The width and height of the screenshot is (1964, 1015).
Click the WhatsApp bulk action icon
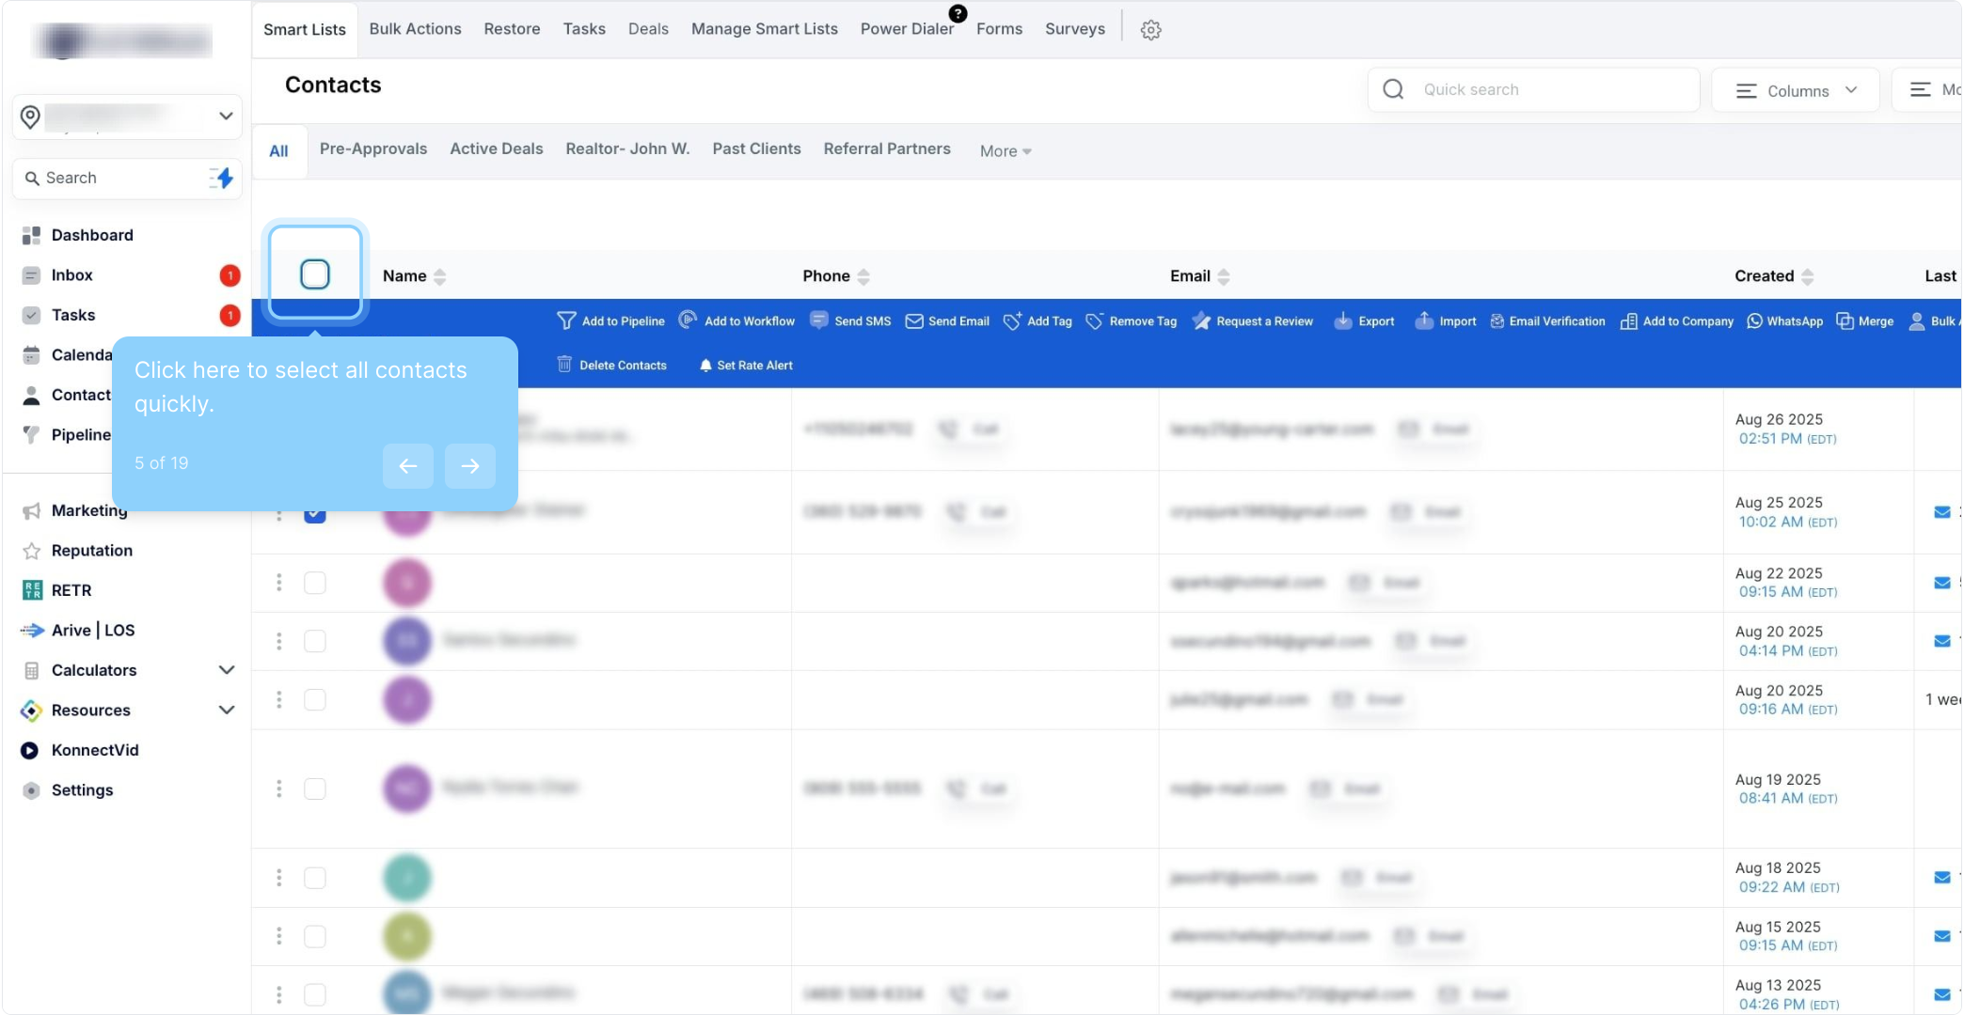pos(1754,321)
